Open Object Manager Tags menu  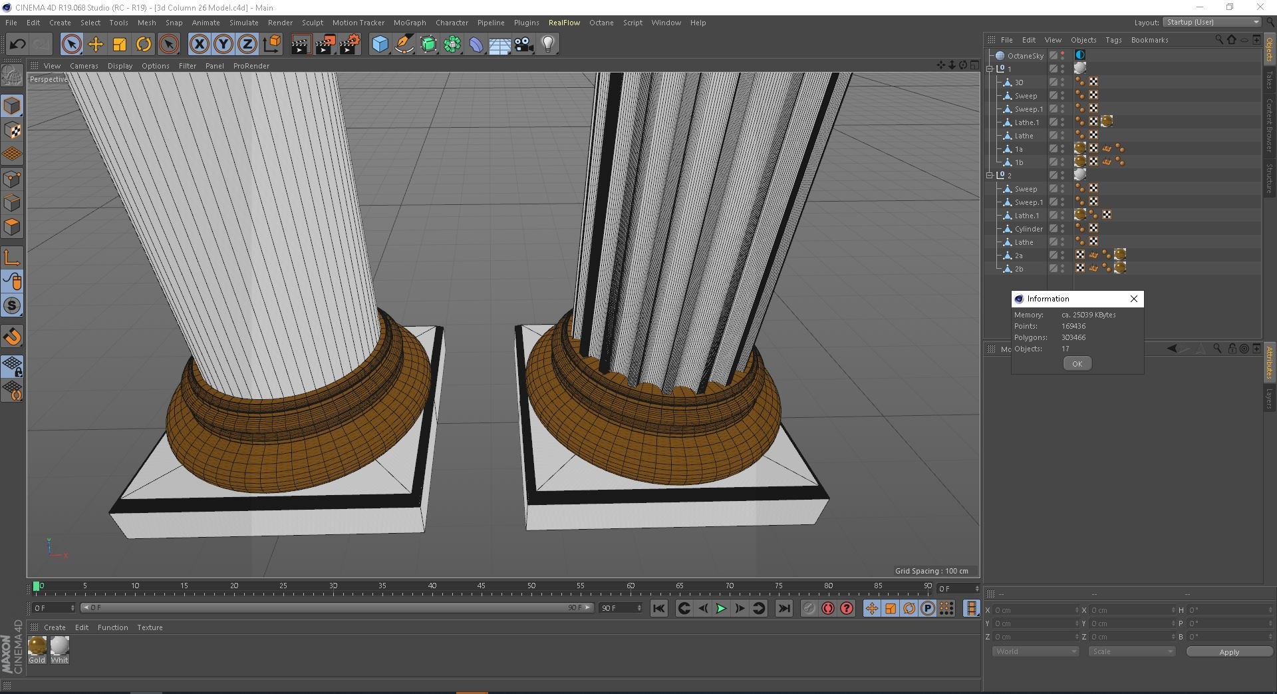[1113, 40]
